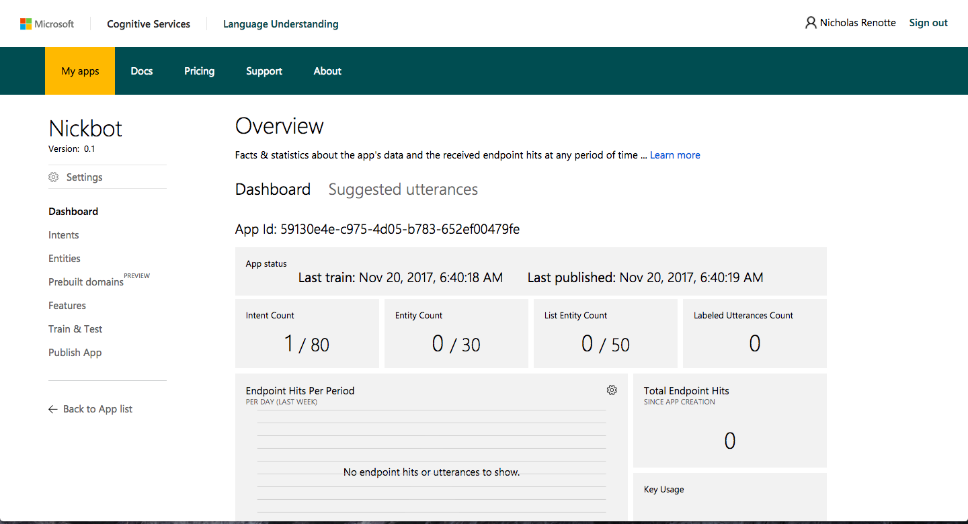
Task: Click the Nickbot app title
Action: click(x=85, y=128)
